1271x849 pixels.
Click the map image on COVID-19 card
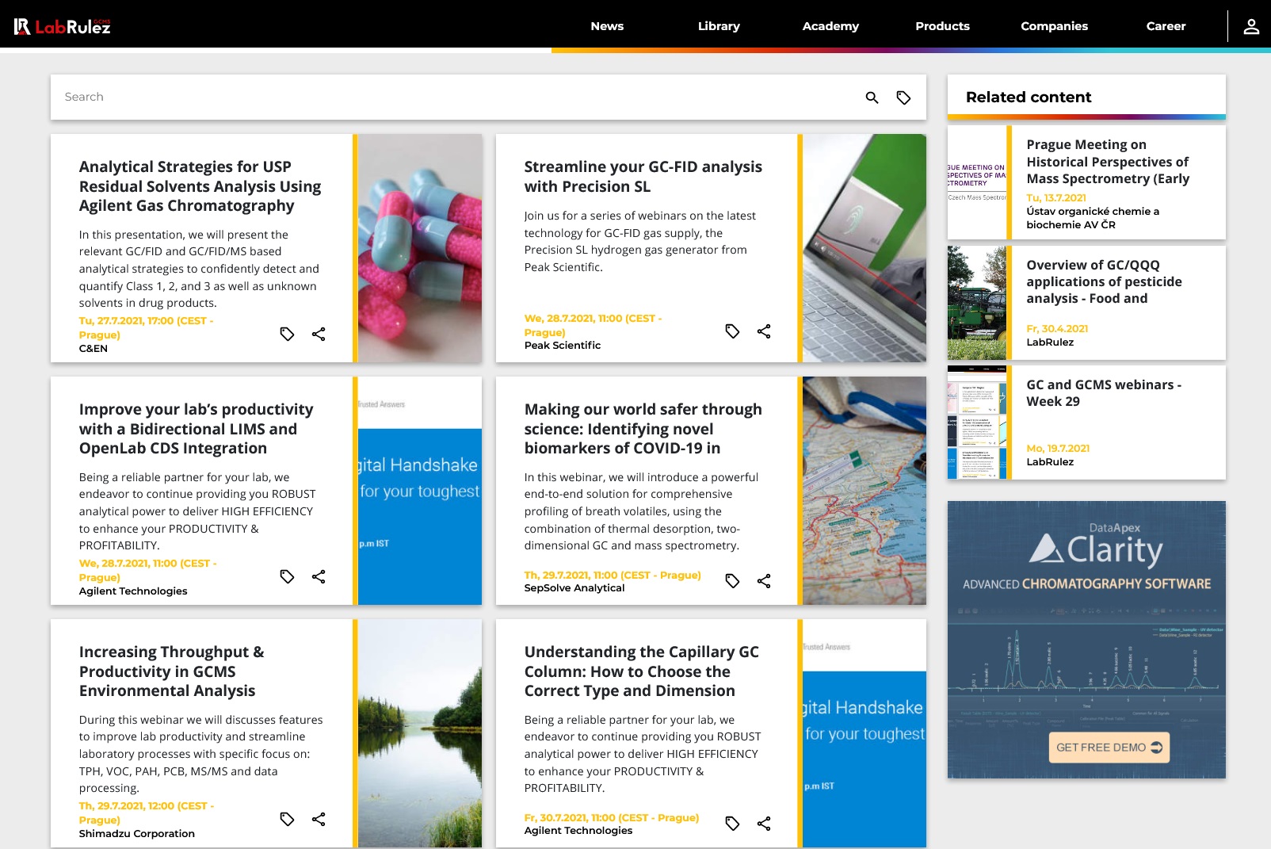(865, 491)
